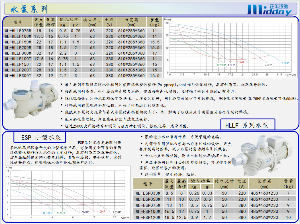Image resolution: width=300 pixels, height=224 pixels.
Task: Click the 0.75HP curve label in ESP chart
Action: [x=84, y=212]
